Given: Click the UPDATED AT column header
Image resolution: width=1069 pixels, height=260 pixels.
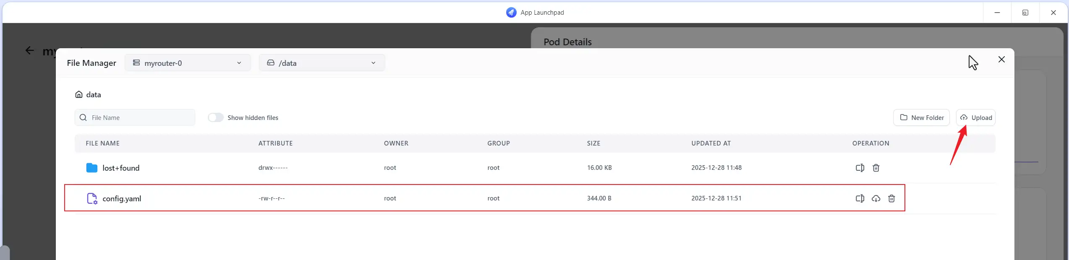Looking at the screenshot, I should coord(711,143).
